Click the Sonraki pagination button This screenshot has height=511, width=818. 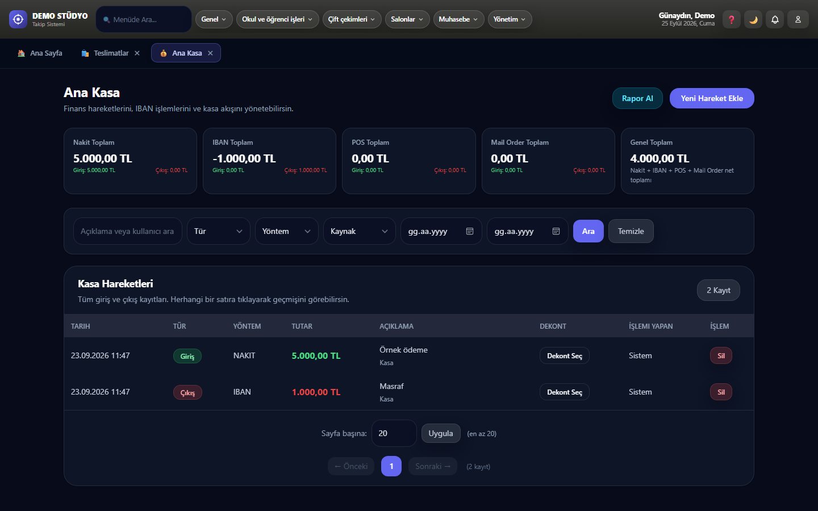[433, 466]
